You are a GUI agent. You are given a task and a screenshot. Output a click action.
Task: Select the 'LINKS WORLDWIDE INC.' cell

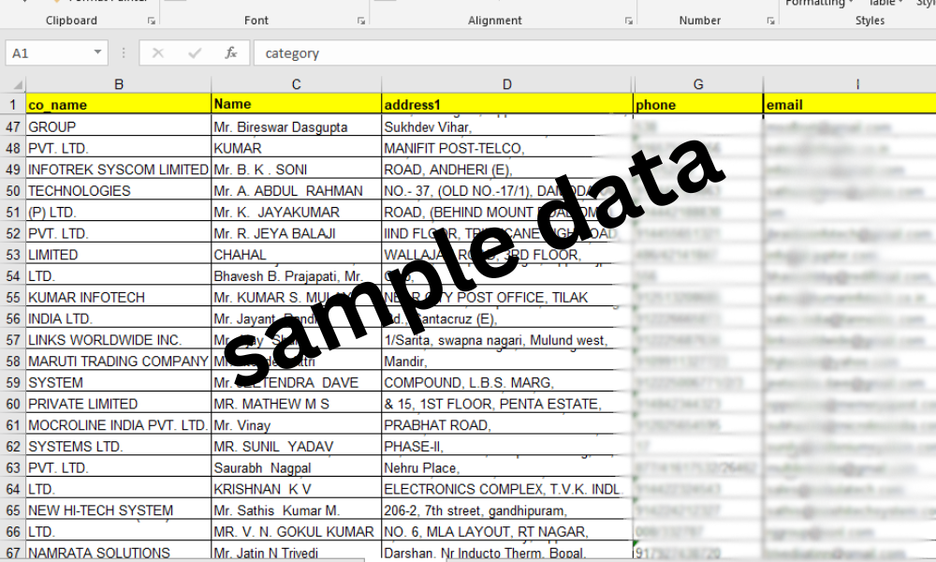click(119, 340)
